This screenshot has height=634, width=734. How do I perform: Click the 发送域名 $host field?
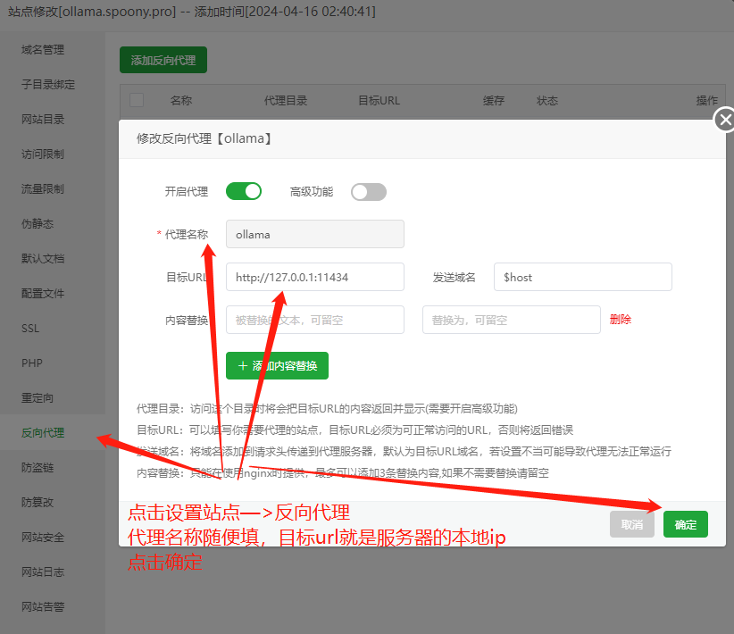tap(582, 277)
